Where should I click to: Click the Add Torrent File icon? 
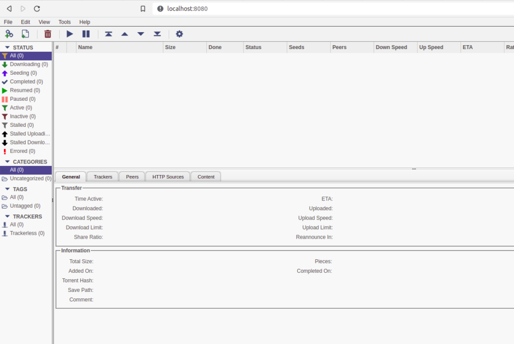25,34
